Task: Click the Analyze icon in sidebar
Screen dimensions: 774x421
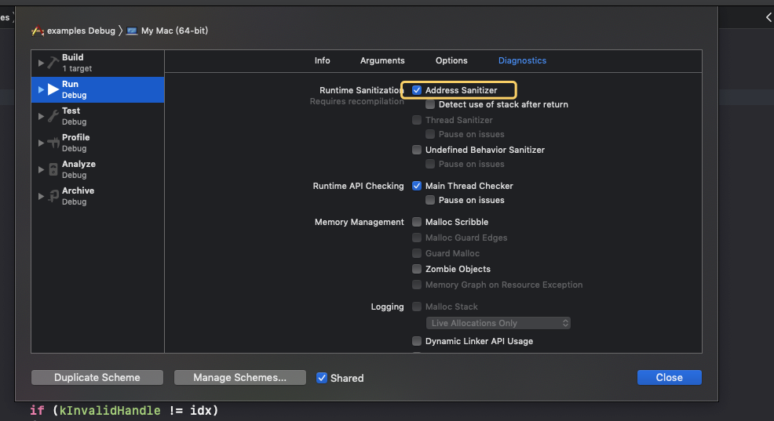Action: tap(53, 169)
